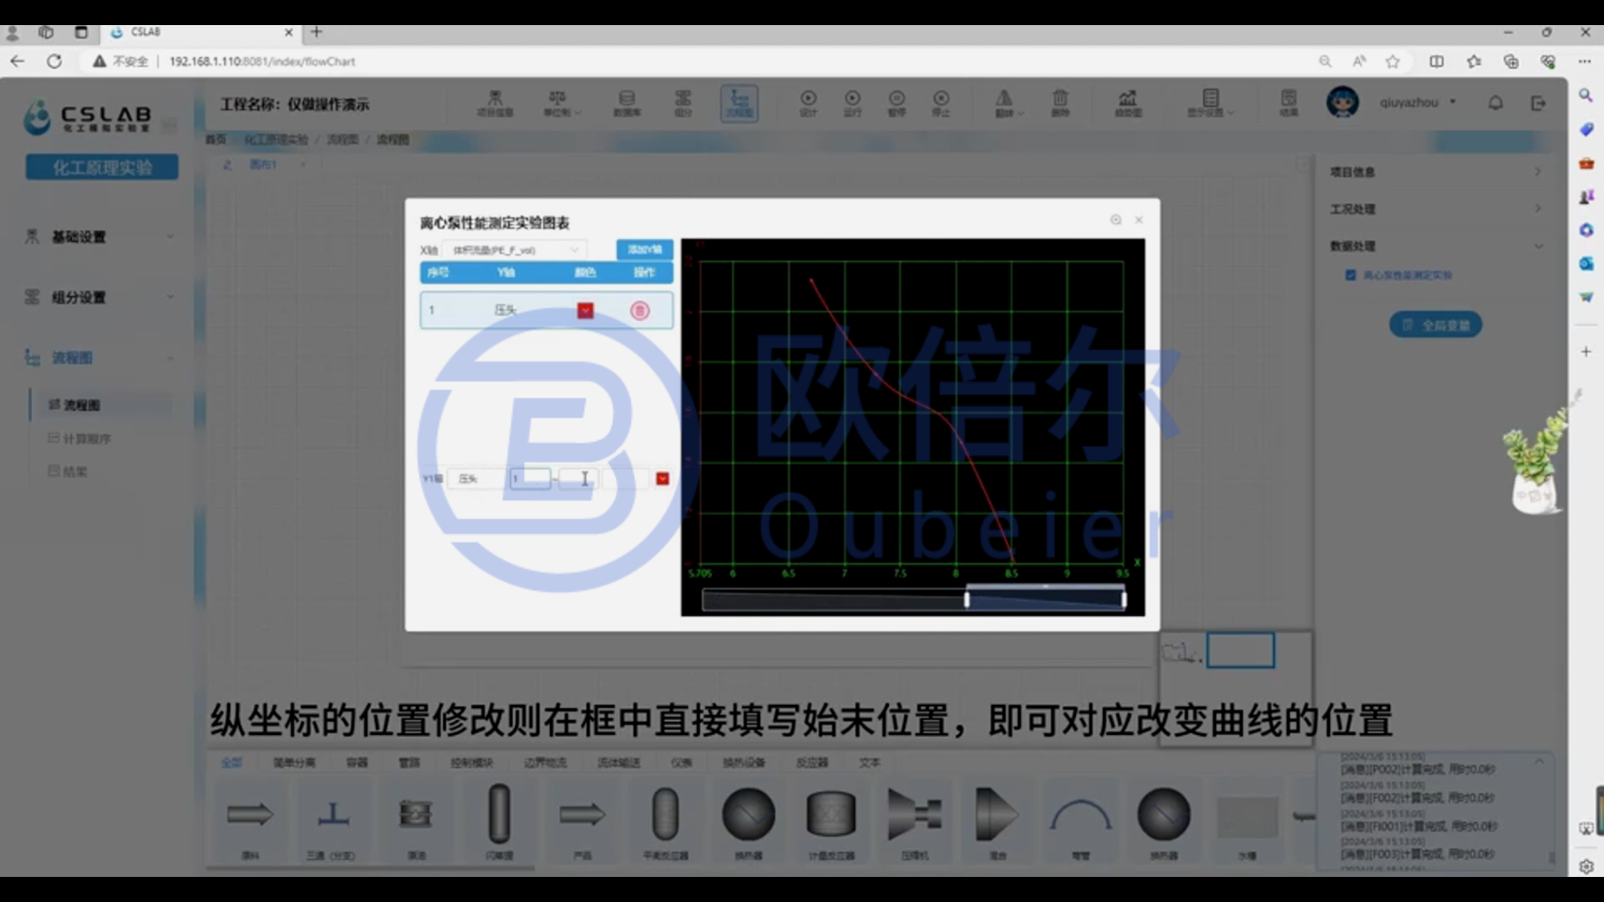Toggle the 离心泵性能测定实验 checkbox

(x=1350, y=275)
